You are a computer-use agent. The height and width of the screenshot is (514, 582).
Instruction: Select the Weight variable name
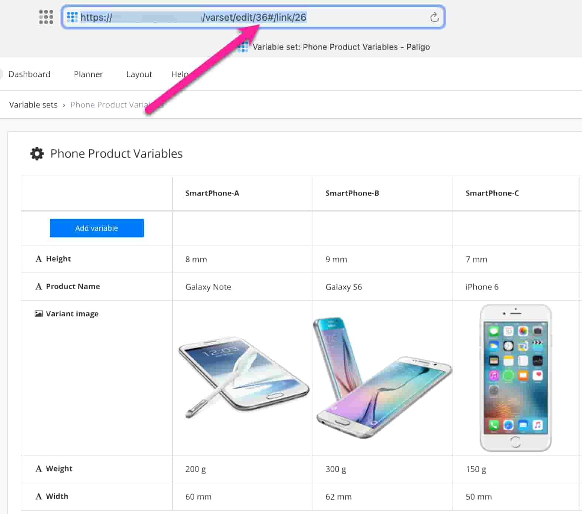[x=59, y=469]
